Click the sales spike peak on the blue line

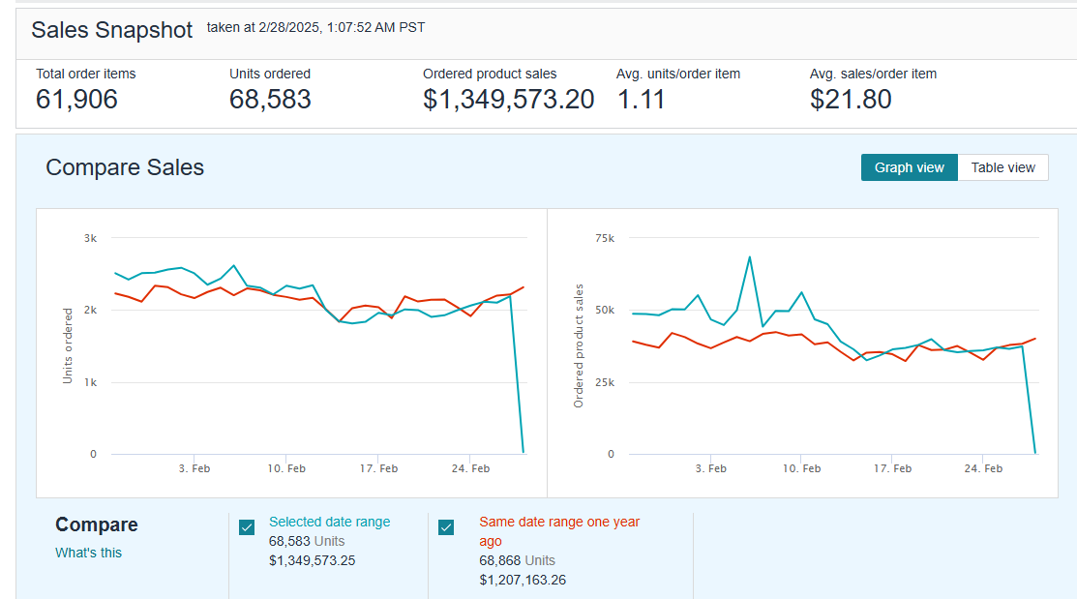(749, 257)
